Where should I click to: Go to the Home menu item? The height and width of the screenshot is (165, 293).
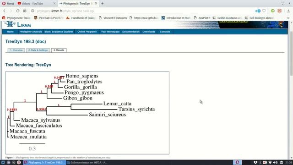pos(10,32)
